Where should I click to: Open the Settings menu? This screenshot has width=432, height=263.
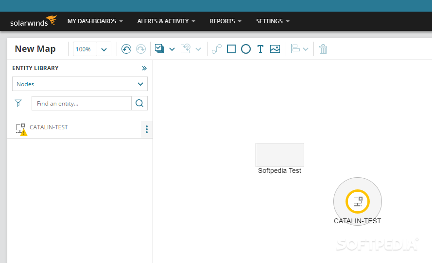[273, 21]
